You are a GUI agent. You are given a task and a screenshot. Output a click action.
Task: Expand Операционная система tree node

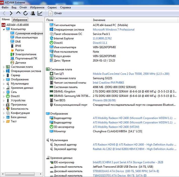coord(4,71)
